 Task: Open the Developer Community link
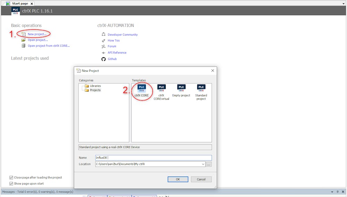123,35
